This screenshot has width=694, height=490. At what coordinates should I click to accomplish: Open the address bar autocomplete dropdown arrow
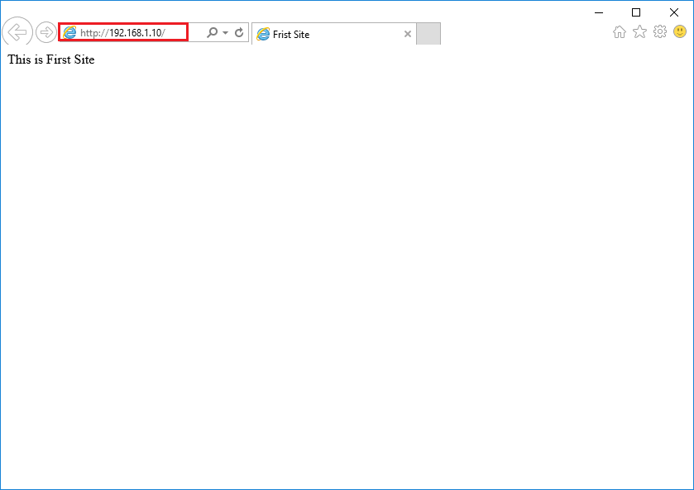pos(225,32)
